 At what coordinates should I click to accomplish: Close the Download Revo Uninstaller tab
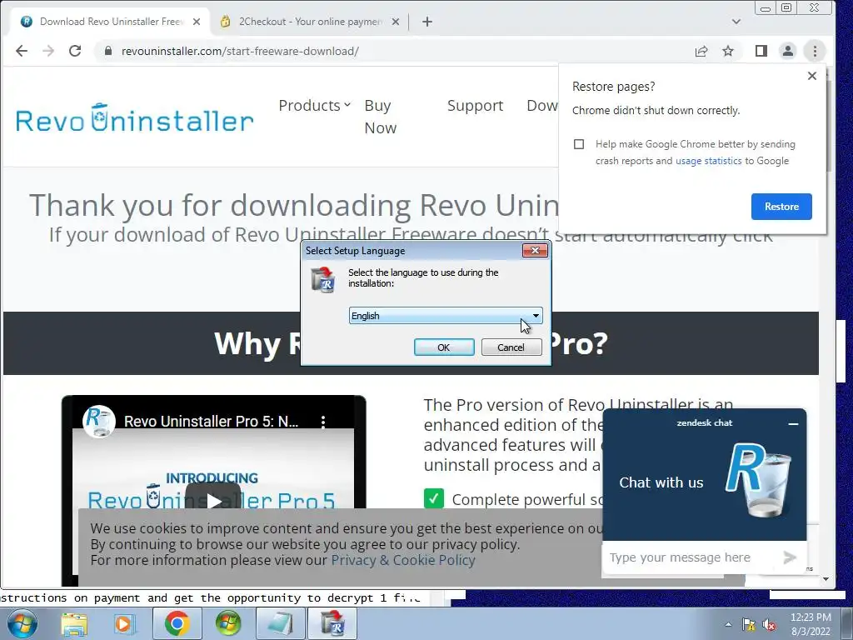click(197, 22)
